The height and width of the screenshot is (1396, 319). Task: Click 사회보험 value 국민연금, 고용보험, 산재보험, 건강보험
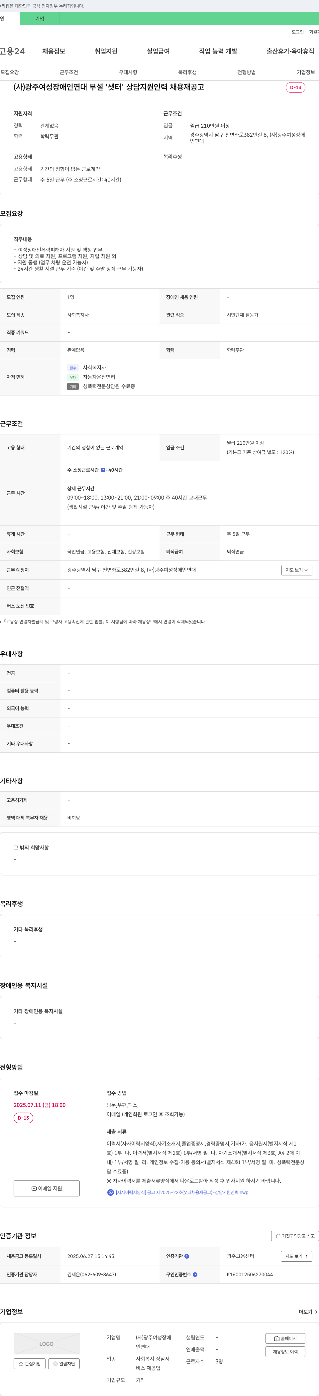[x=106, y=552]
